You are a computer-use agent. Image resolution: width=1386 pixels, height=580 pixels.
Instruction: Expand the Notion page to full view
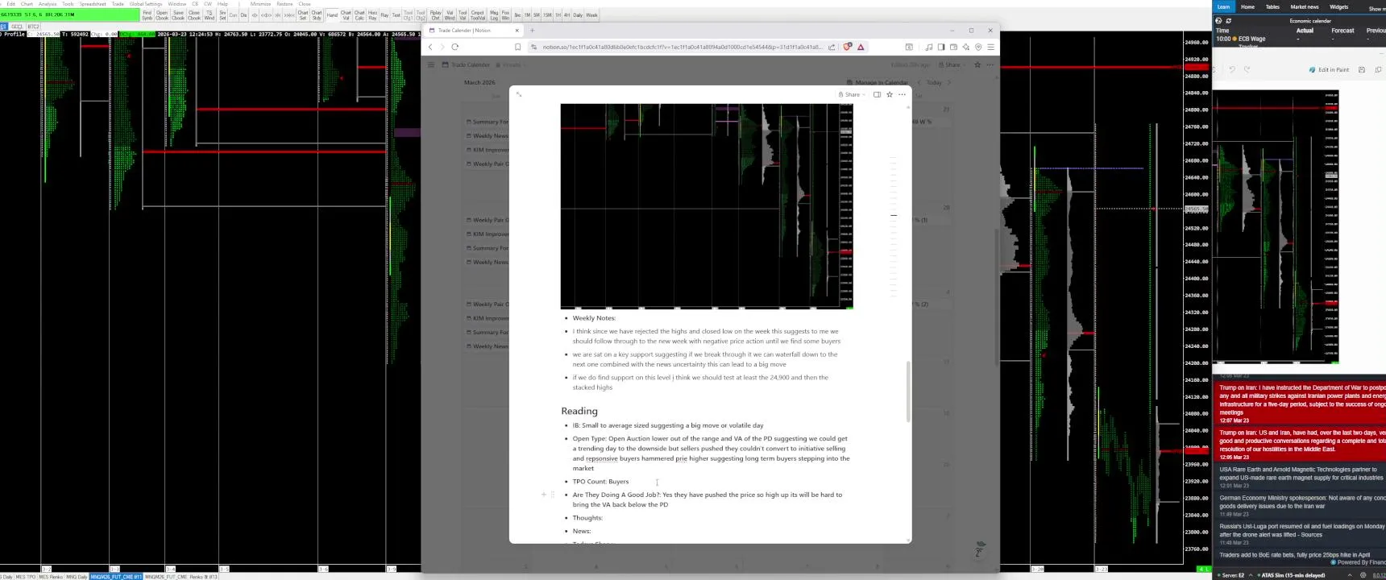519,94
